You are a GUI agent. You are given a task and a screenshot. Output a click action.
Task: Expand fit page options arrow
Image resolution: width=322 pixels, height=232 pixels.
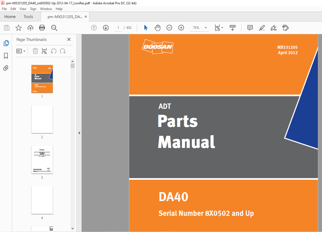pyautogui.click(x=222, y=28)
